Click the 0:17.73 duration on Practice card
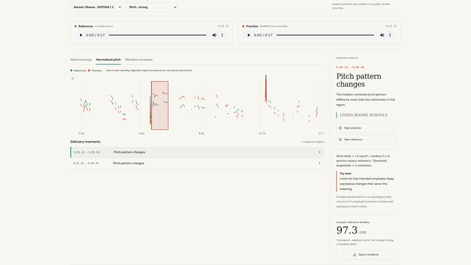Viewport: 471px width, 265px height. point(391,26)
